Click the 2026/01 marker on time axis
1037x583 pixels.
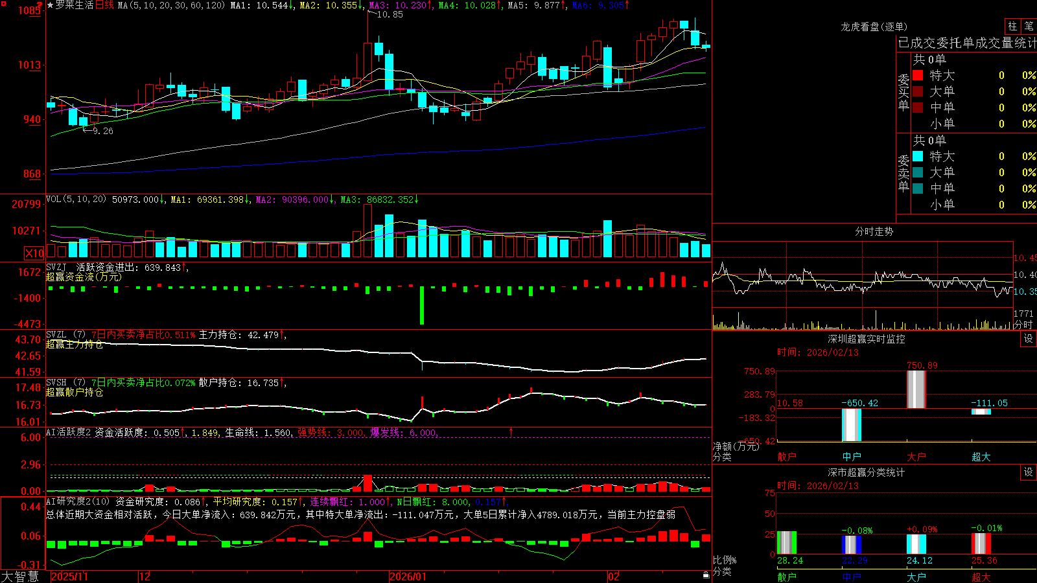coord(408,577)
